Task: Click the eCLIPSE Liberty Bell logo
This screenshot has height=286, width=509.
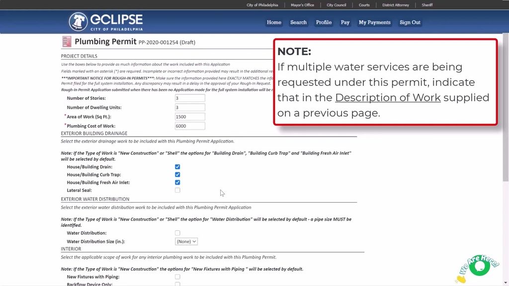Action: [x=78, y=22]
